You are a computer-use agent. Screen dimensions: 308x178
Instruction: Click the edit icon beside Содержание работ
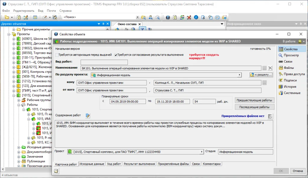[x=88, y=116]
